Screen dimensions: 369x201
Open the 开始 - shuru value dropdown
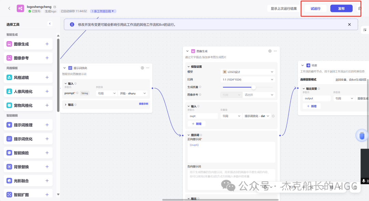(133, 93)
